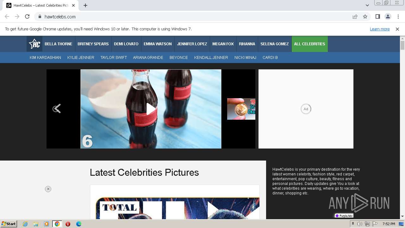Viewport: 405px width, 228px height.
Task: Launch Internet Explorer from taskbar
Action: (x=25, y=224)
